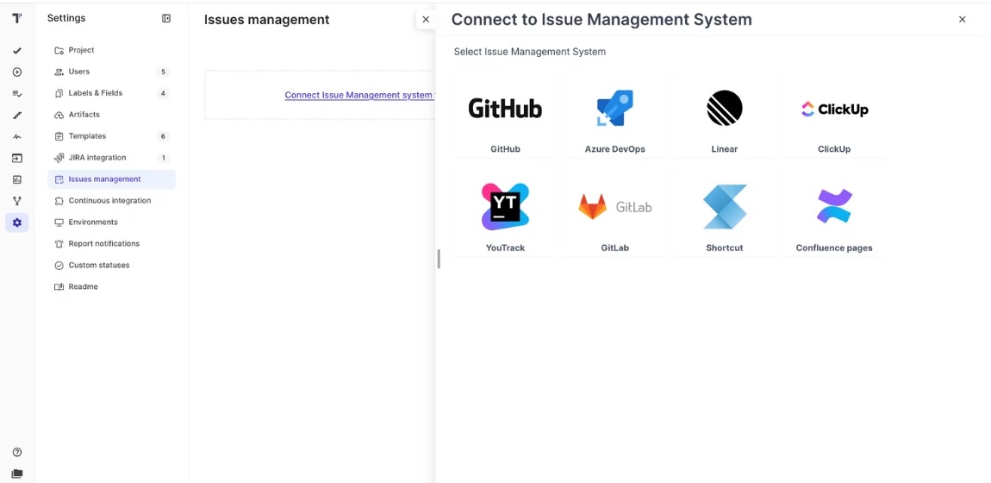991x483 pixels.
Task: Collapse the Settings sidebar with panel icon
Action: click(x=166, y=18)
